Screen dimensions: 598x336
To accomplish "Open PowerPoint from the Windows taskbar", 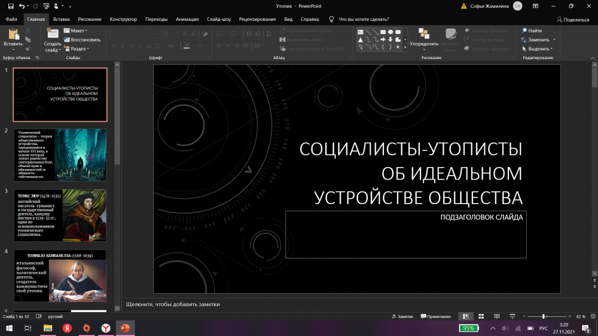I will click(126, 328).
